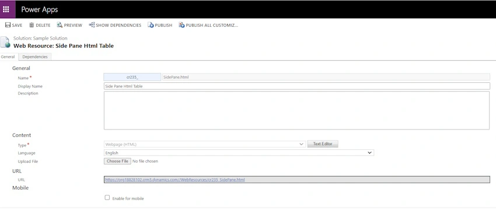Image resolution: width=496 pixels, height=210 pixels.
Task: Click the 'Description' label
Action: 28,93
